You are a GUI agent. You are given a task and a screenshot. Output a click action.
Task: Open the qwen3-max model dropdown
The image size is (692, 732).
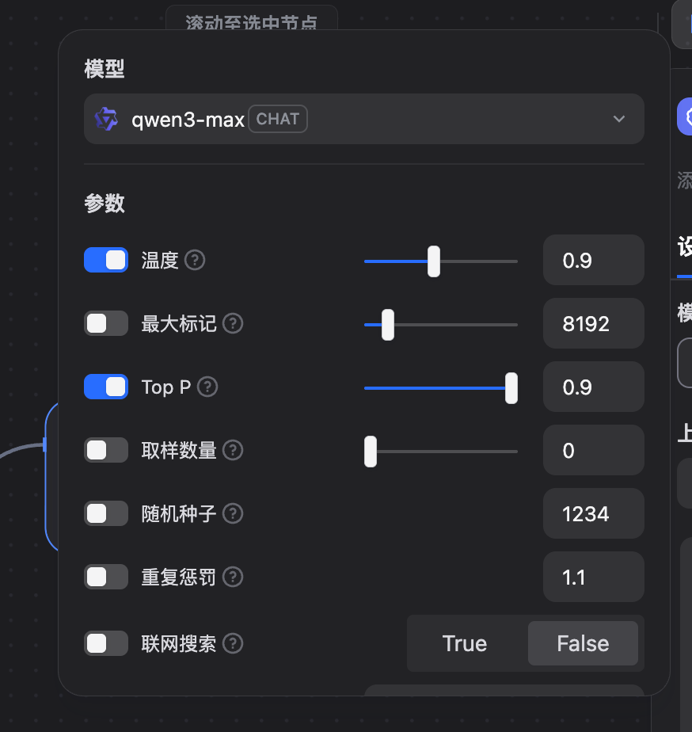coord(619,119)
